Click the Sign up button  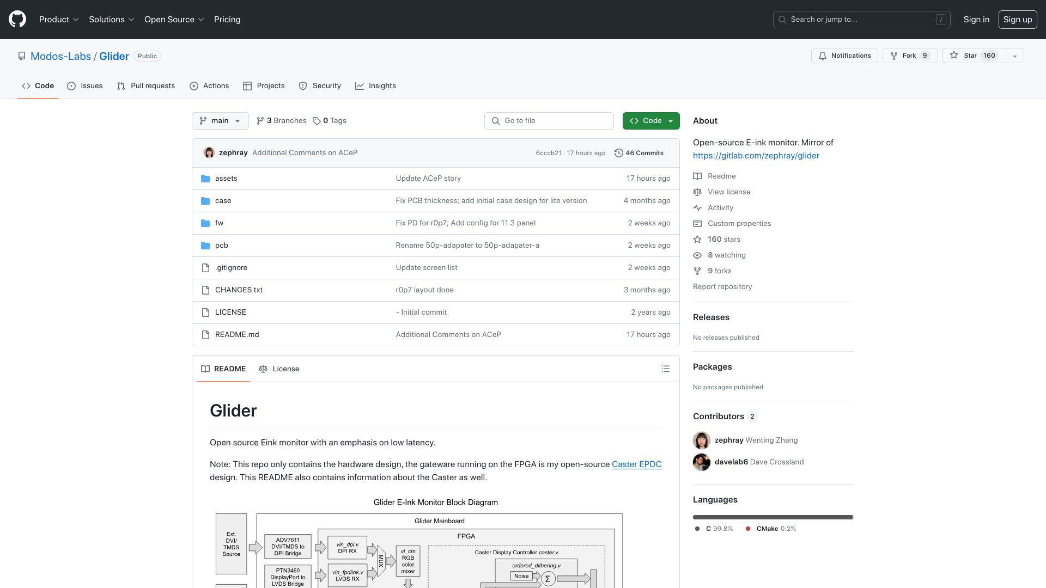pyautogui.click(x=1018, y=20)
